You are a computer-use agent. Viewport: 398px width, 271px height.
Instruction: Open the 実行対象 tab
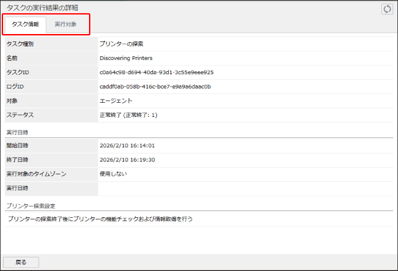coord(66,25)
